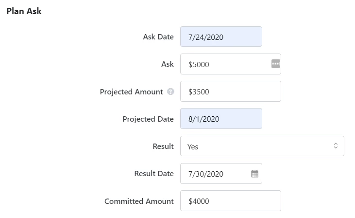Select the Ask label text
Viewport: 355px width, 218px height.
point(168,64)
